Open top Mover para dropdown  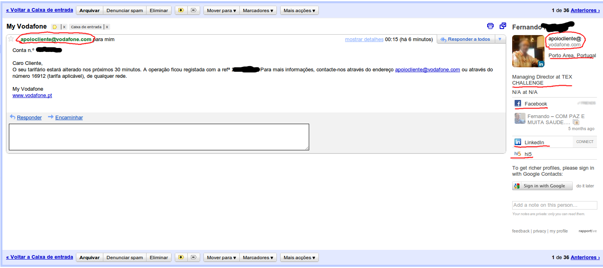pos(222,10)
